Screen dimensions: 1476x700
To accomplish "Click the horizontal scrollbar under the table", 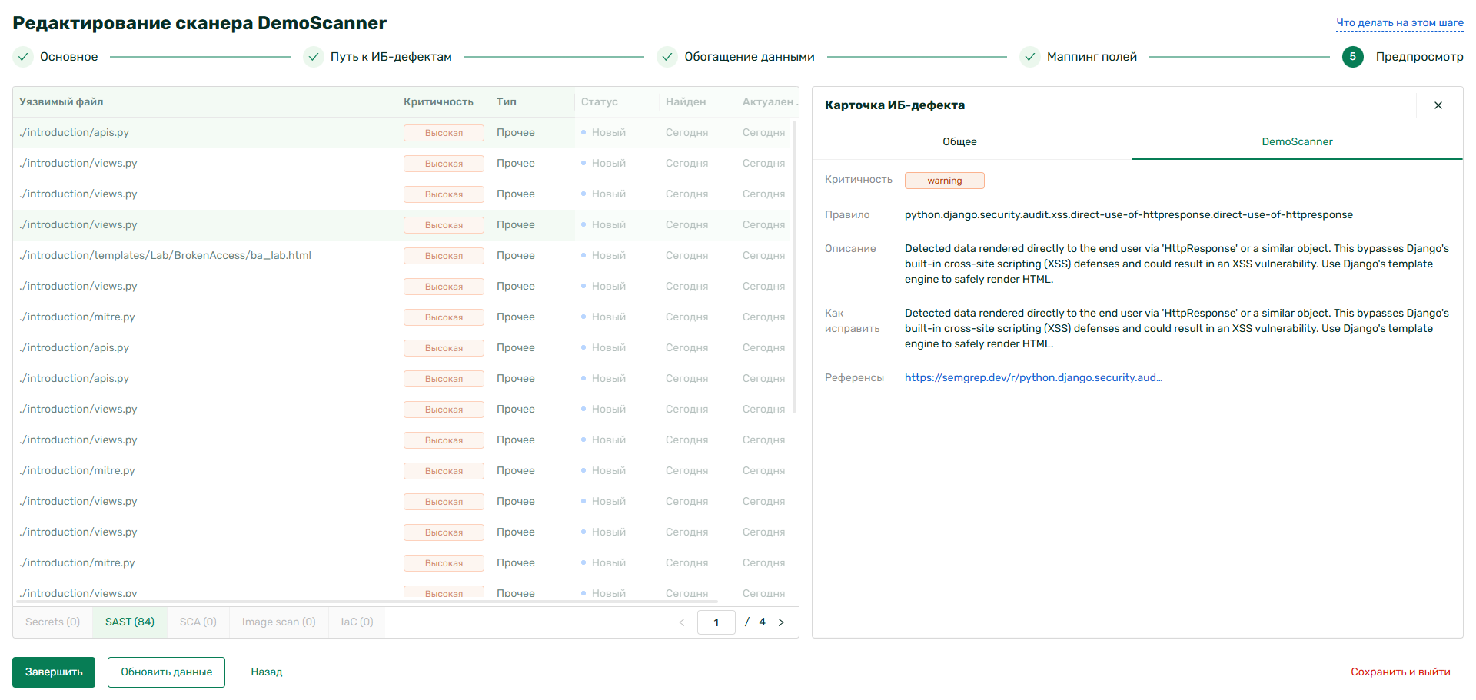I will (366, 602).
